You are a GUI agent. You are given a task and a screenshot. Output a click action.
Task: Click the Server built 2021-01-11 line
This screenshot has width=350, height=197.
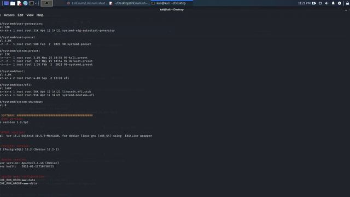[x=27, y=166]
